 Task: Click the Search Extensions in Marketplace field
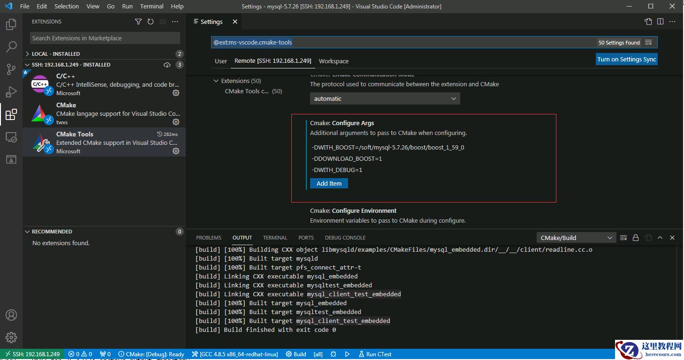click(x=105, y=38)
